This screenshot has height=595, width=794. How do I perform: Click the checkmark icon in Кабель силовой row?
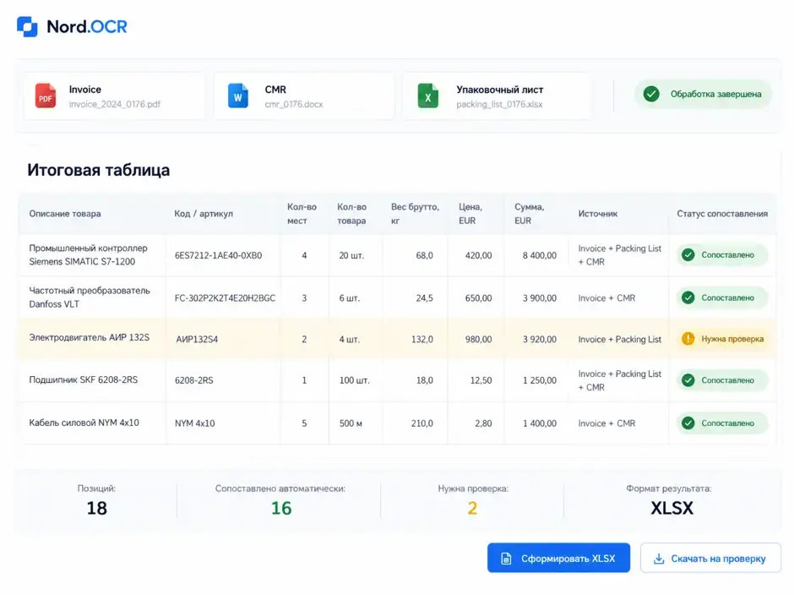tap(688, 423)
